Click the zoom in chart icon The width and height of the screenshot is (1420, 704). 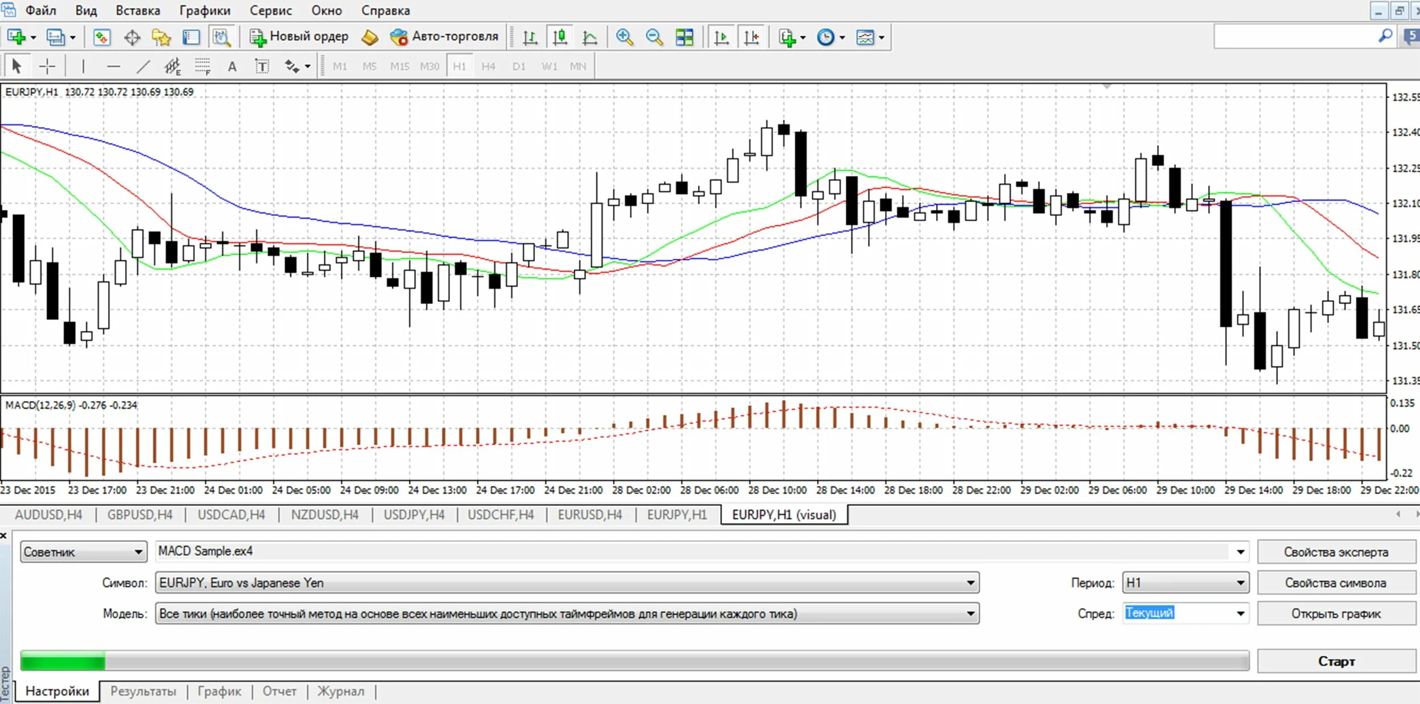[624, 37]
